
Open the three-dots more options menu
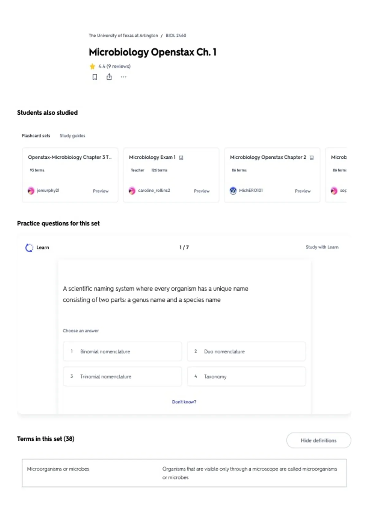(124, 77)
